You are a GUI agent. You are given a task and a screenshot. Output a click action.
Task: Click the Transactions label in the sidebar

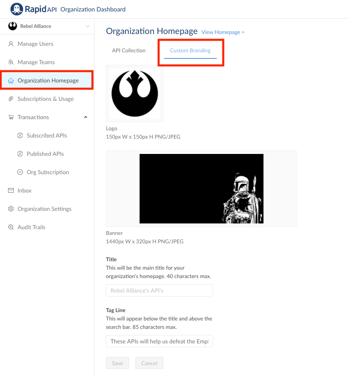[33, 117]
